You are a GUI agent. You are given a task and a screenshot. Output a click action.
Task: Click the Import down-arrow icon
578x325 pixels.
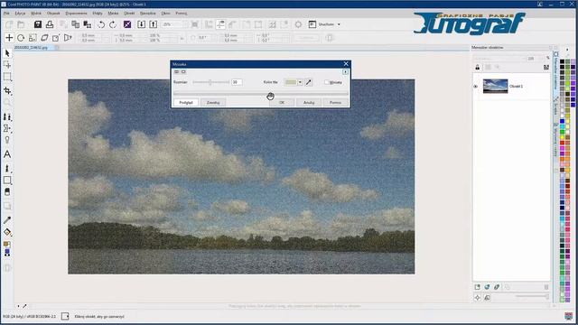(141, 24)
